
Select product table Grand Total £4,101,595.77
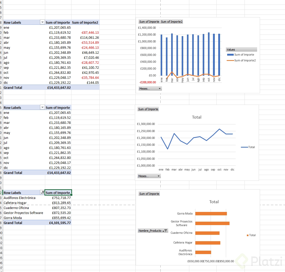(x=58, y=223)
